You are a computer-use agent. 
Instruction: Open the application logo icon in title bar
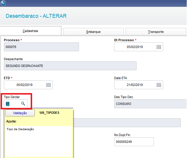click(3, 3)
